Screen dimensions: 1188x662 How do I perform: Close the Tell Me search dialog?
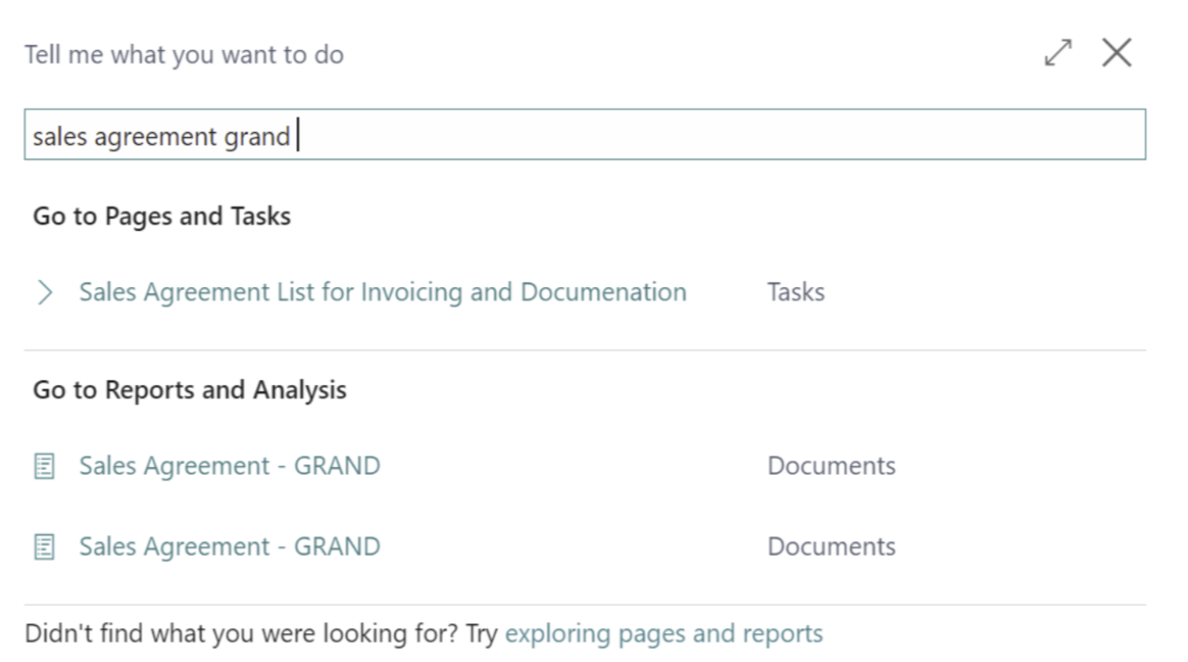point(1116,53)
